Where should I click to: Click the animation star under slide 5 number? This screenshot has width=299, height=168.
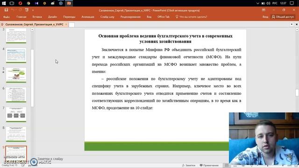click(x=3, y=72)
